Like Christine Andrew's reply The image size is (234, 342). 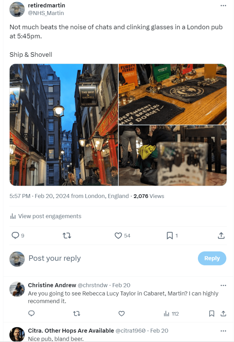pyautogui.click(x=122, y=314)
